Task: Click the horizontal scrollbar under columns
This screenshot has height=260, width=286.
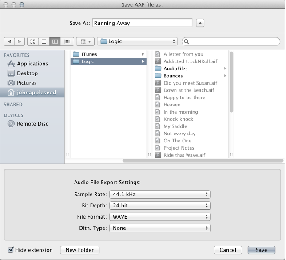Action: pyautogui.click(x=203, y=161)
